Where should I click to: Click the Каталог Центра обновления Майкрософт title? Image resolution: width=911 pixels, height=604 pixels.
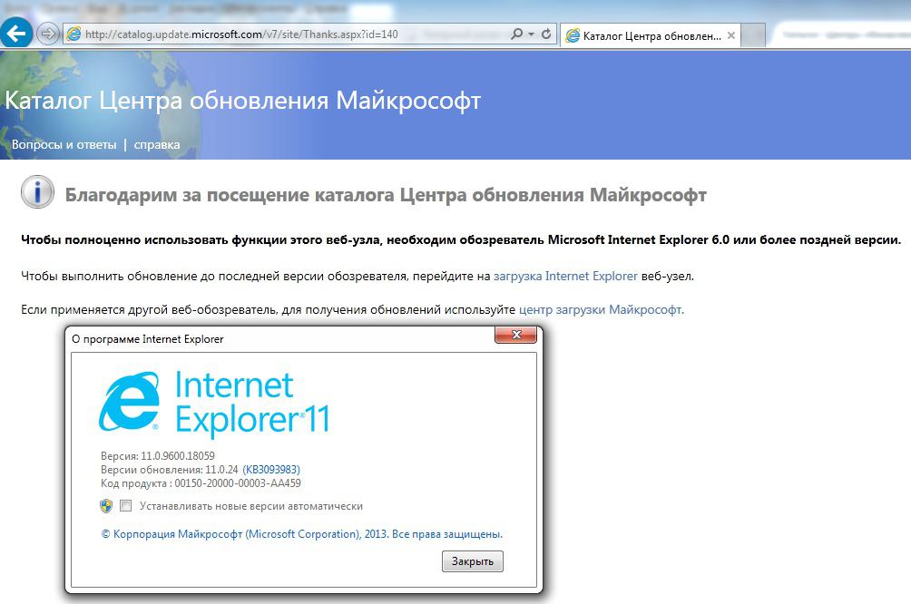[243, 100]
